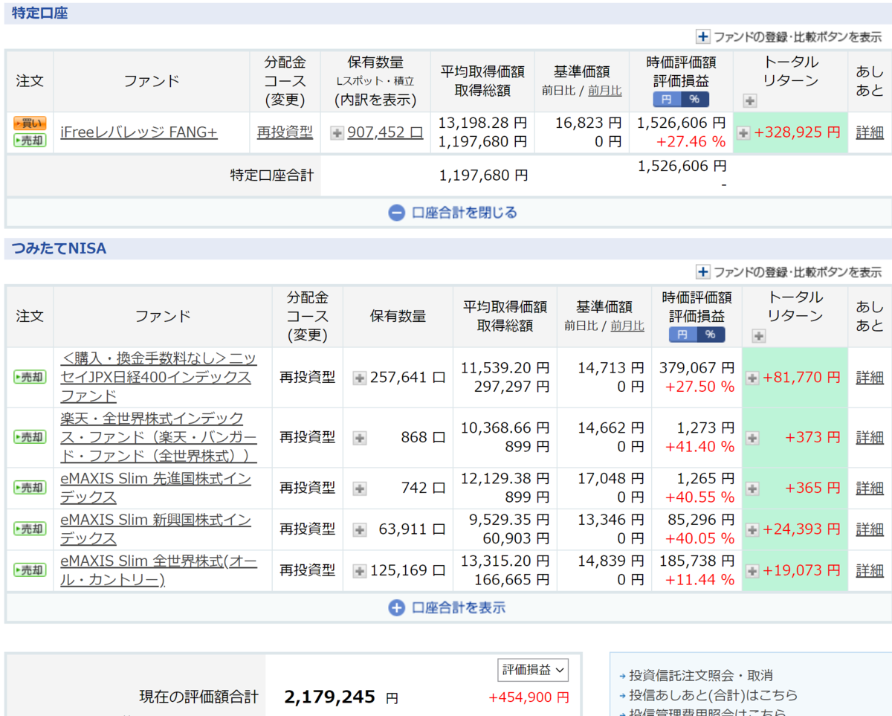Expand totals with 口座合計を表示
This screenshot has width=892, height=716.
447,607
